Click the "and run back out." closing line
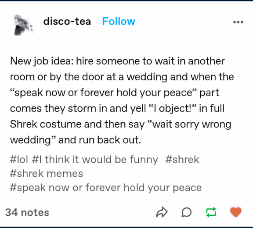The width and height of the screenshot is (253, 228). click(x=100, y=140)
